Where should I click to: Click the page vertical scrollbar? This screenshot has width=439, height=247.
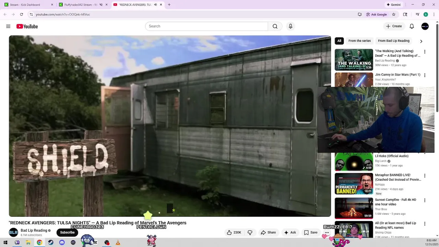(x=437, y=69)
